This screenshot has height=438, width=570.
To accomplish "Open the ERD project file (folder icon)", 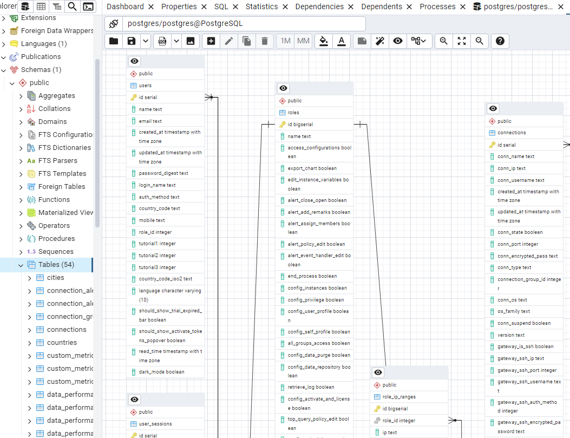I will tap(114, 41).
